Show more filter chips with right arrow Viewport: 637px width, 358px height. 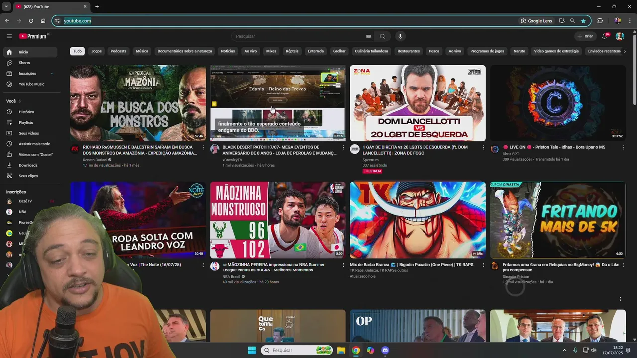coord(625,51)
